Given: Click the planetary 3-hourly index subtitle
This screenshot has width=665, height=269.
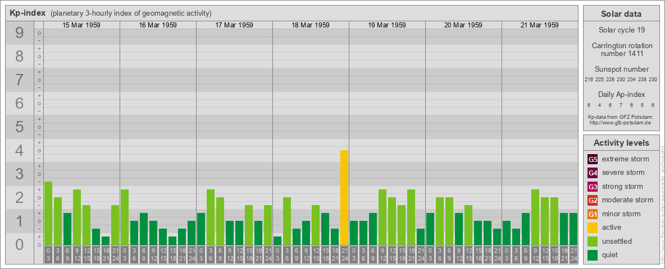Looking at the screenshot, I should coord(131,13).
